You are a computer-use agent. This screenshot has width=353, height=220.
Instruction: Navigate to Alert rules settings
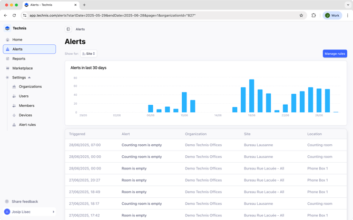27,125
